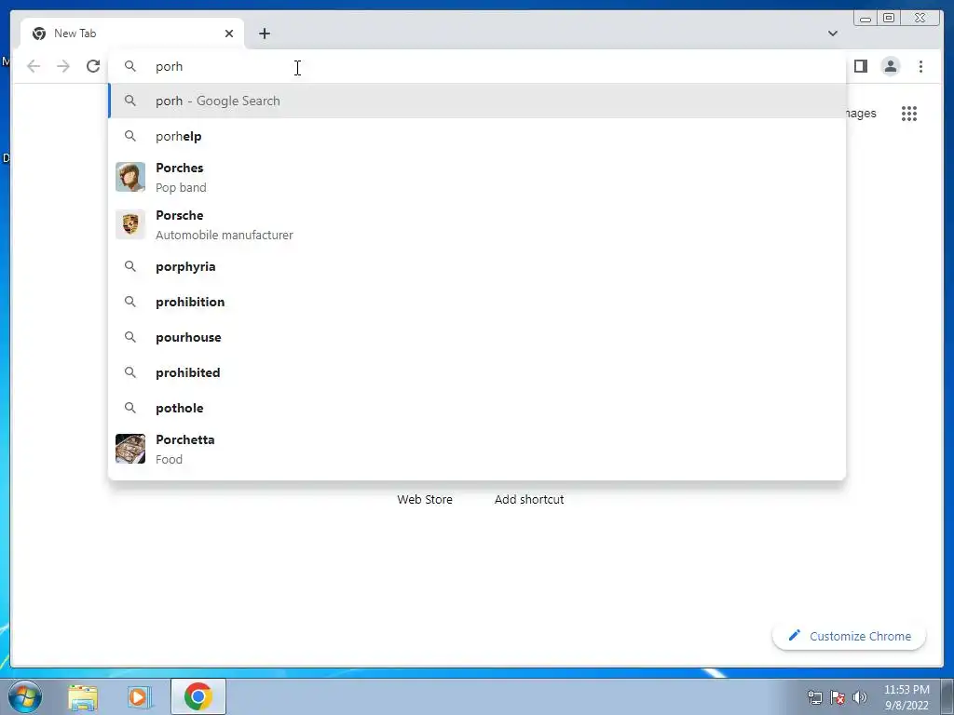This screenshot has width=954, height=715.
Task: Click the network tray icon
Action: [x=814, y=697]
